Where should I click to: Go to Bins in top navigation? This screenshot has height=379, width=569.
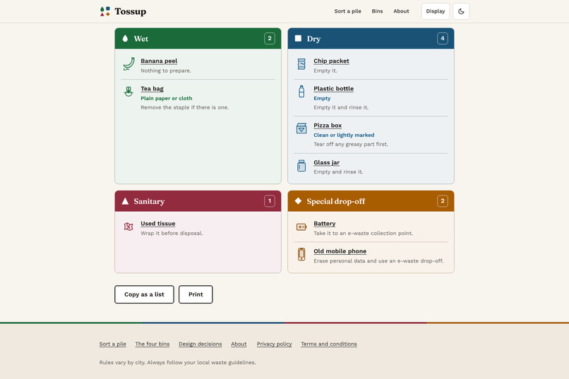377,11
